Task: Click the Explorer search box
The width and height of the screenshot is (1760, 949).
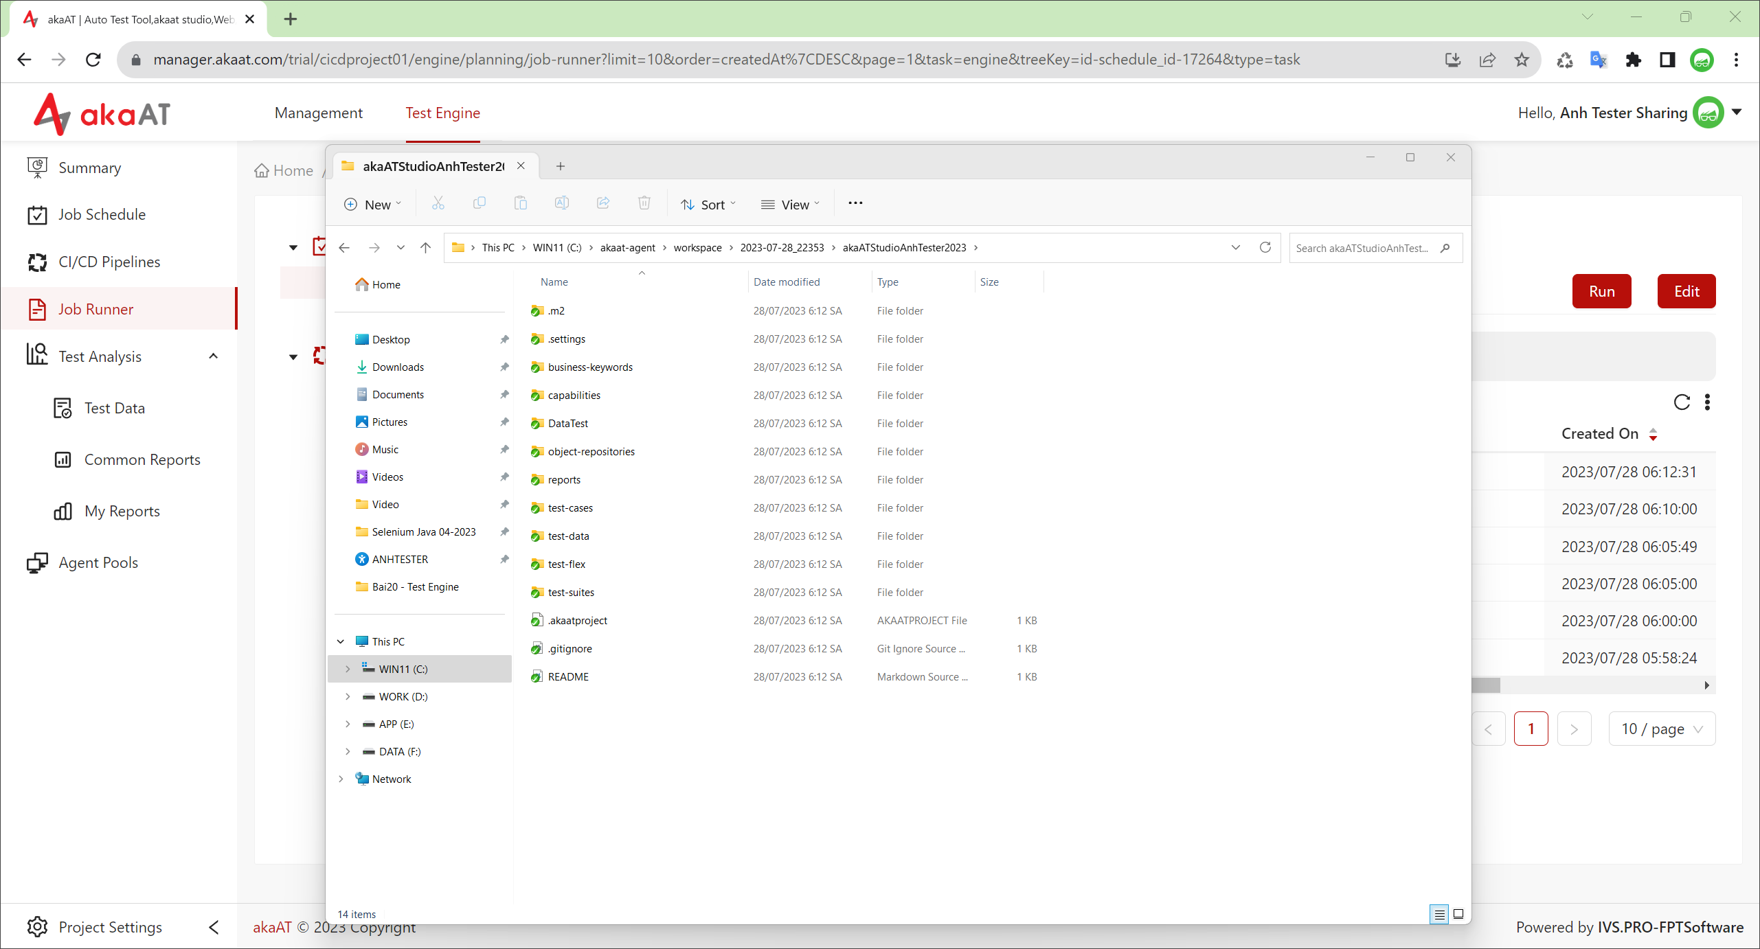Action: 1375,248
